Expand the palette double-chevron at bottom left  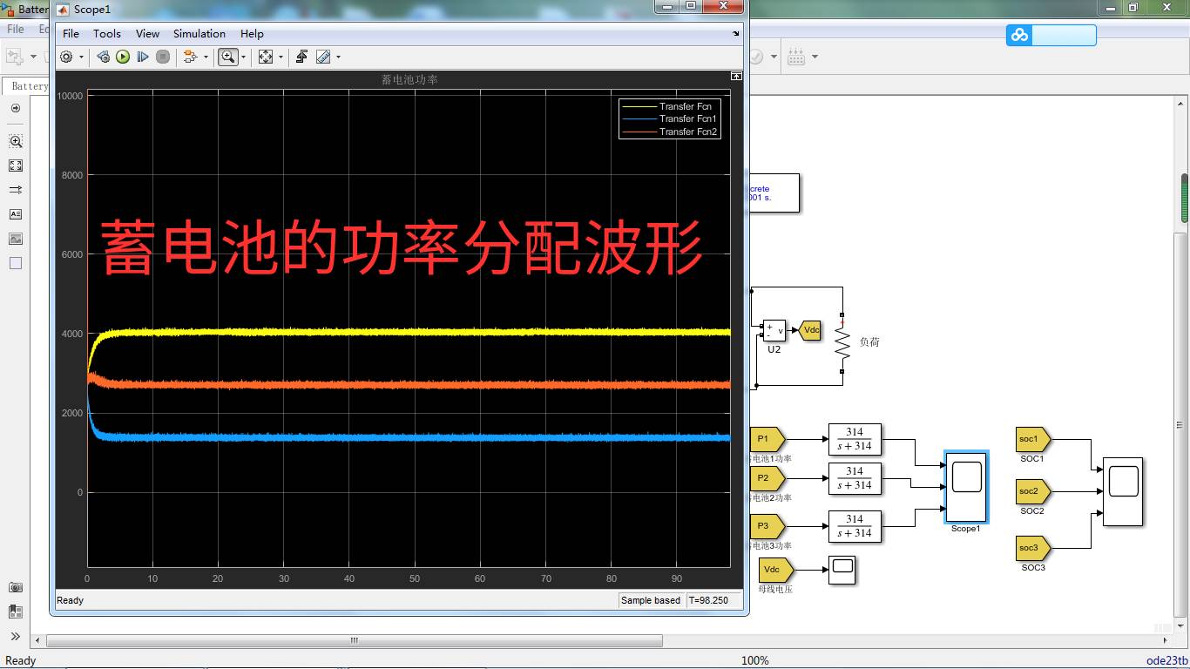pos(16,637)
